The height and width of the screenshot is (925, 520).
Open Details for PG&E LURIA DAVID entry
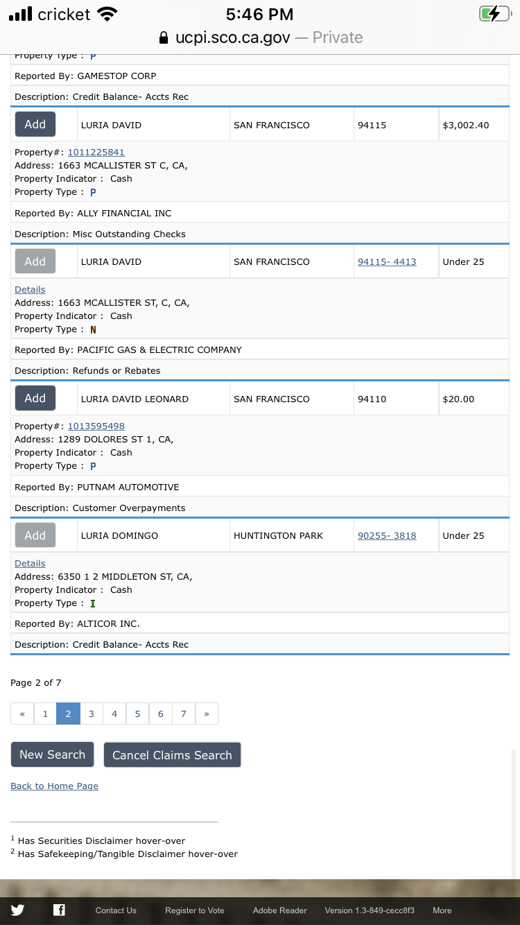(x=30, y=289)
